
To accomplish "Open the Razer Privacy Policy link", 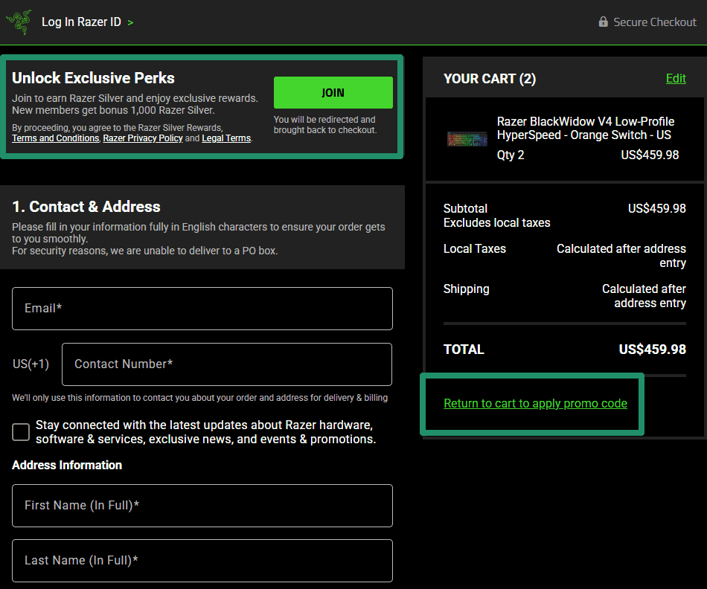I will pyautogui.click(x=143, y=138).
